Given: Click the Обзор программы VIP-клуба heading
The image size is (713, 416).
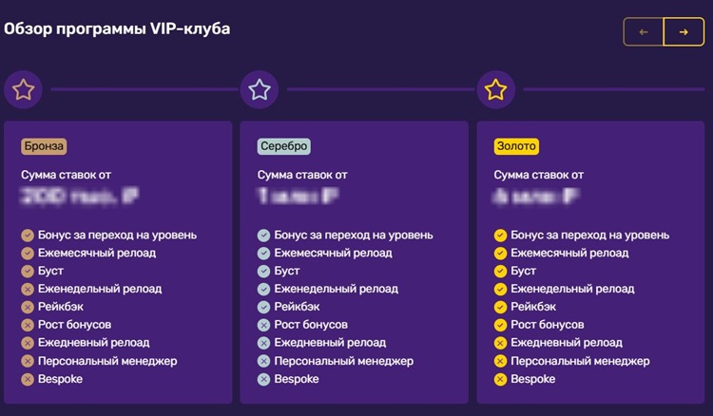Looking at the screenshot, I should pos(117,28).
